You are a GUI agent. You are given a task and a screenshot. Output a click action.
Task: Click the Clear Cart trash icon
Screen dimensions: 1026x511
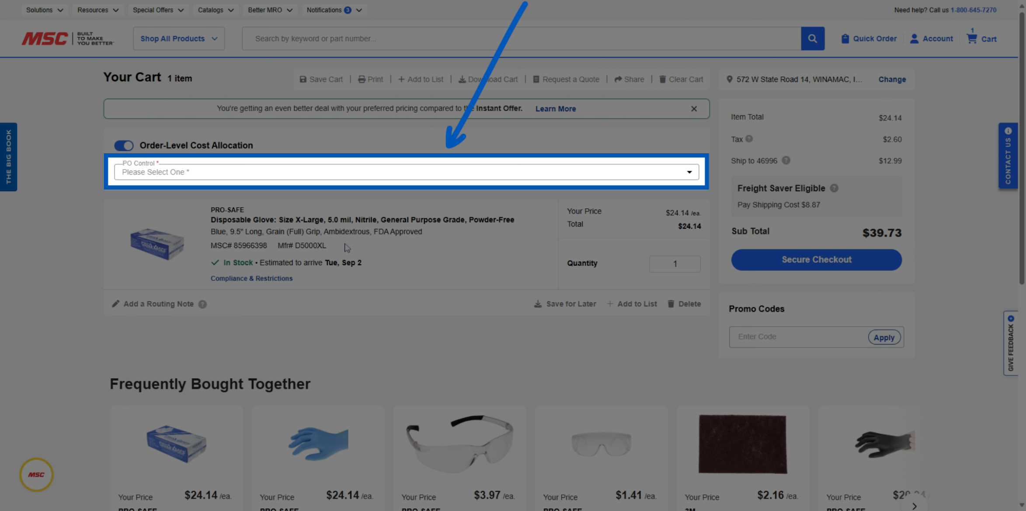663,79
